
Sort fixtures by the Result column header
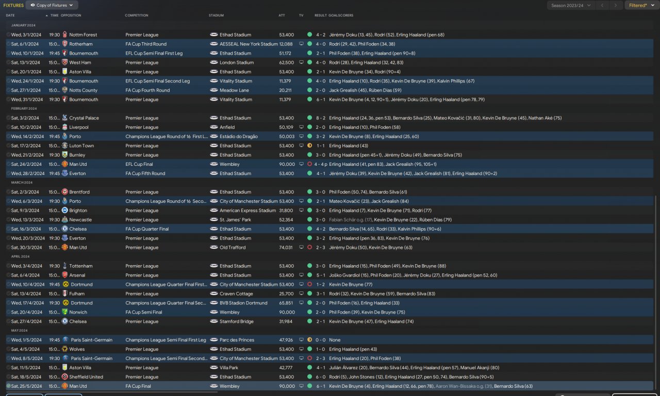[320, 15]
